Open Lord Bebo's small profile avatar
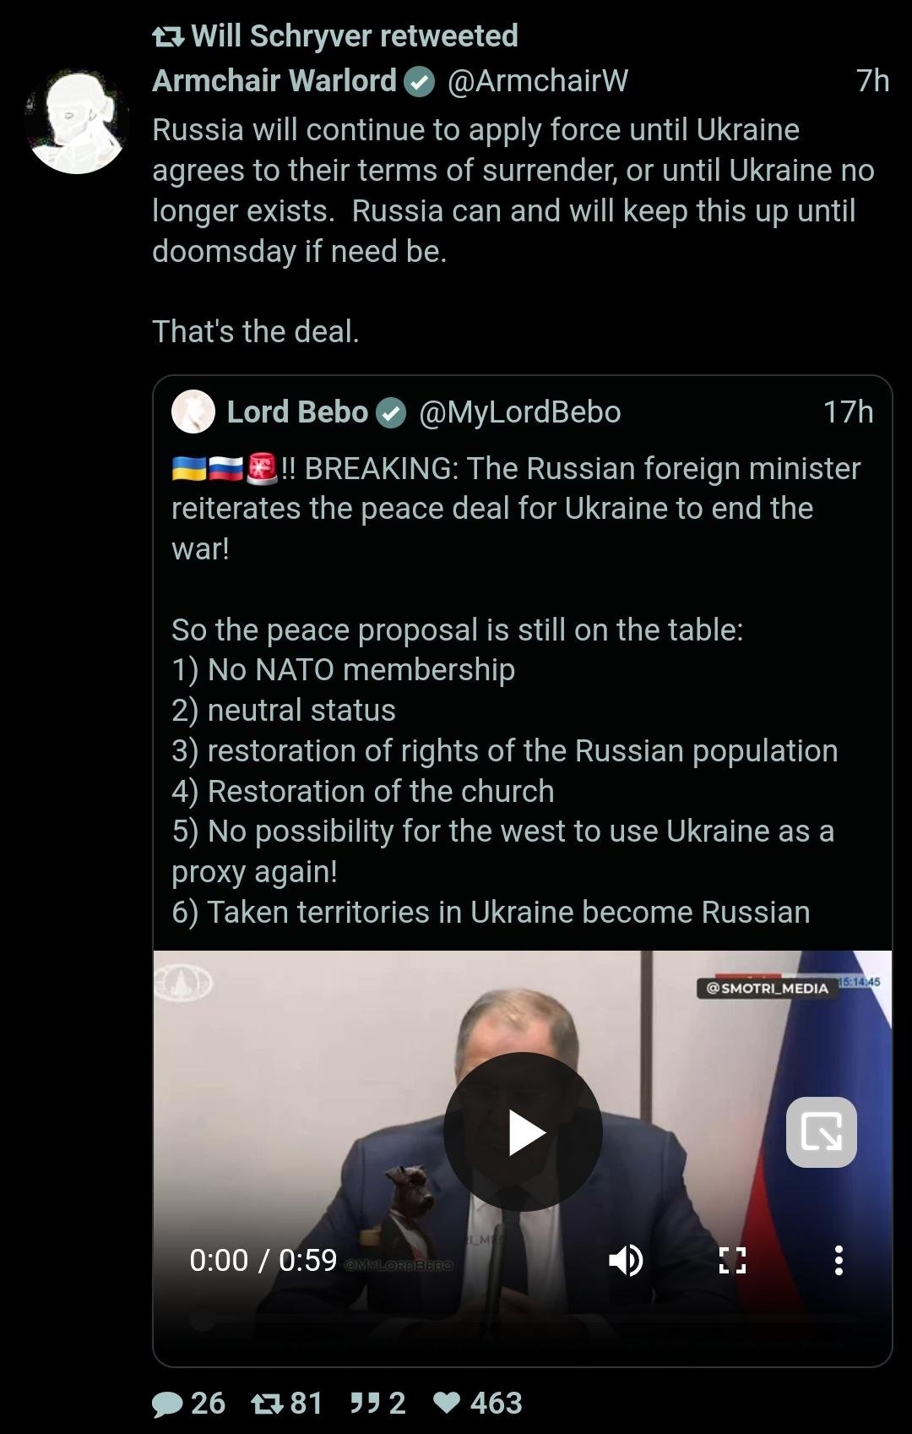Viewport: 912px width, 1434px height. [193, 412]
